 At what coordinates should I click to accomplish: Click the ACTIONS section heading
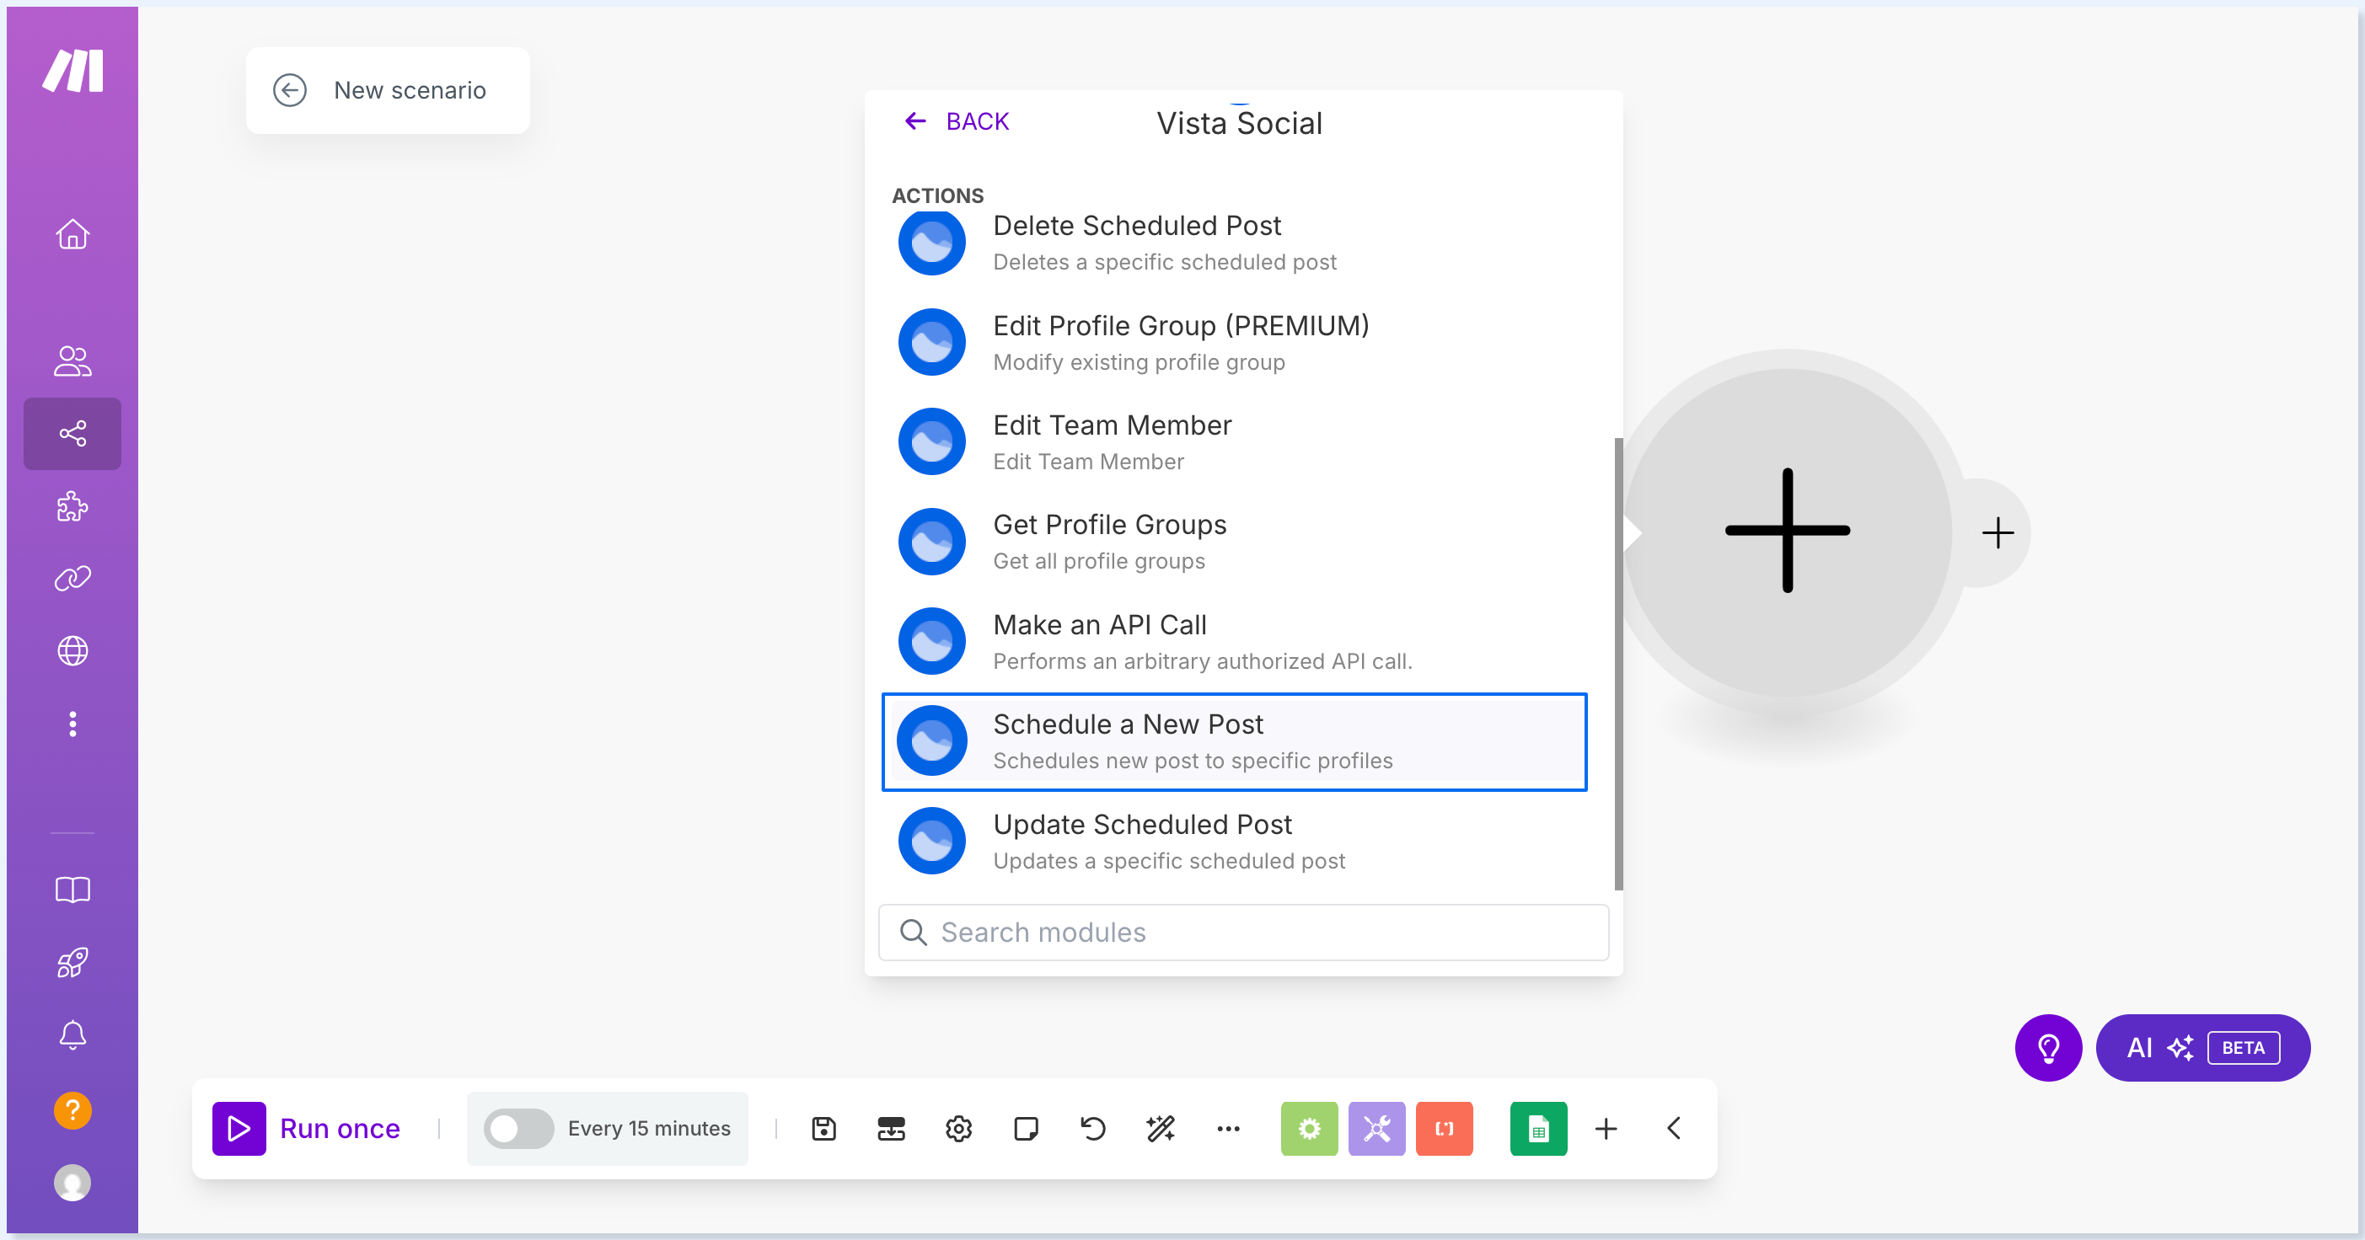point(937,195)
